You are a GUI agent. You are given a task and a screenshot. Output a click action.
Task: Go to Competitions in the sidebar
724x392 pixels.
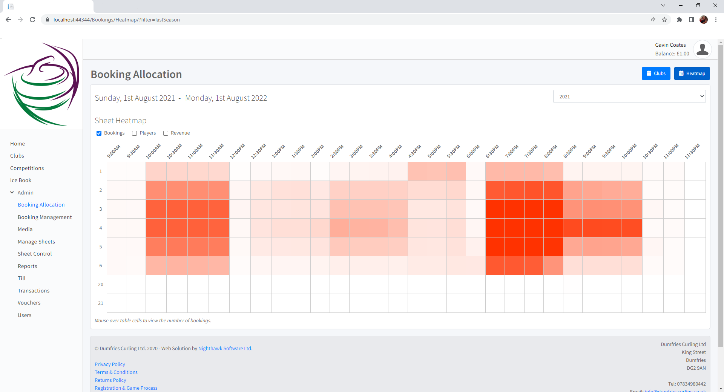(x=27, y=168)
